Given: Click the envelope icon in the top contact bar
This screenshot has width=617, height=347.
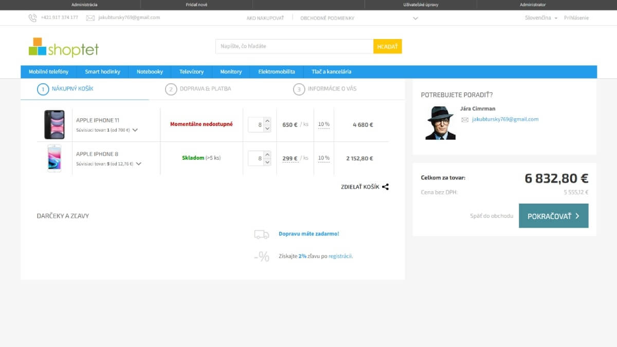Looking at the screenshot, I should pos(90,18).
